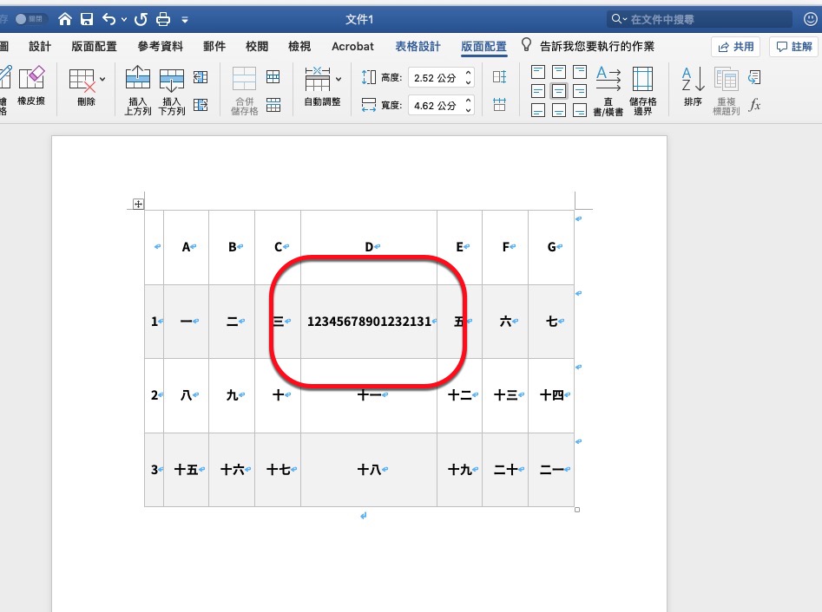Click the cell containing 12345678901232131
The height and width of the screenshot is (612, 822).
tap(369, 321)
